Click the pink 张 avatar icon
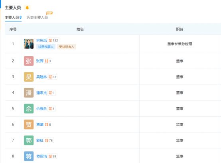The width and height of the screenshot is (221, 163). tap(29, 61)
